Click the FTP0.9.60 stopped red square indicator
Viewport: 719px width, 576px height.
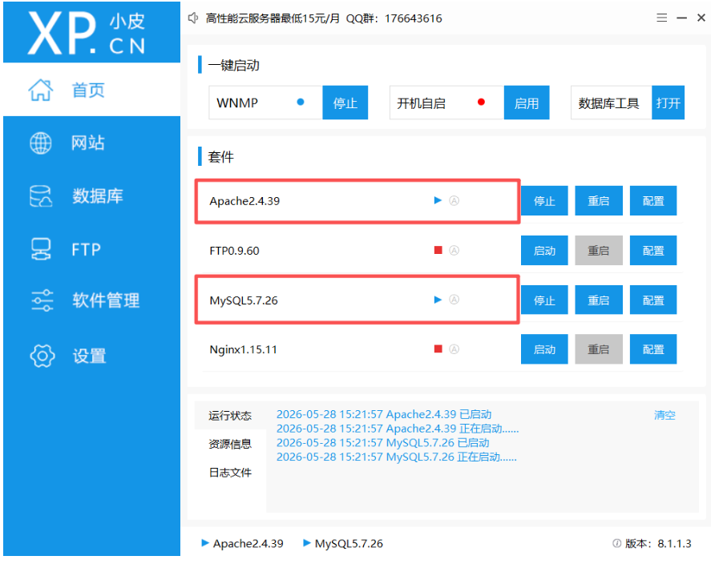point(438,250)
